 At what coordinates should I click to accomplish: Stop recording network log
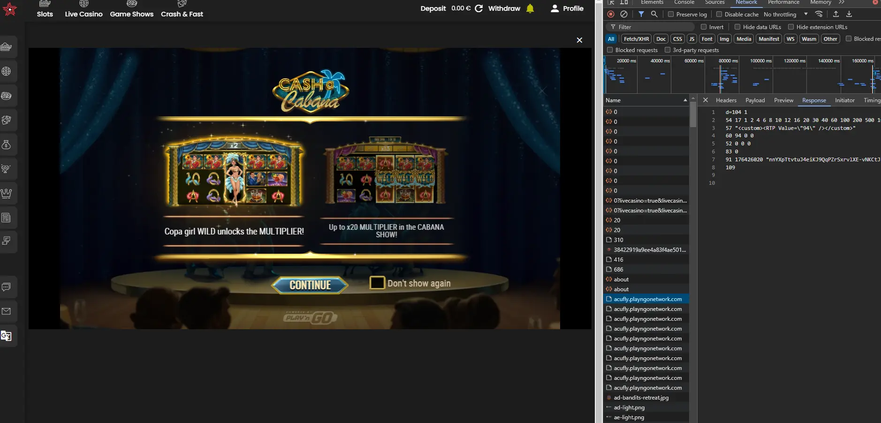click(x=611, y=14)
